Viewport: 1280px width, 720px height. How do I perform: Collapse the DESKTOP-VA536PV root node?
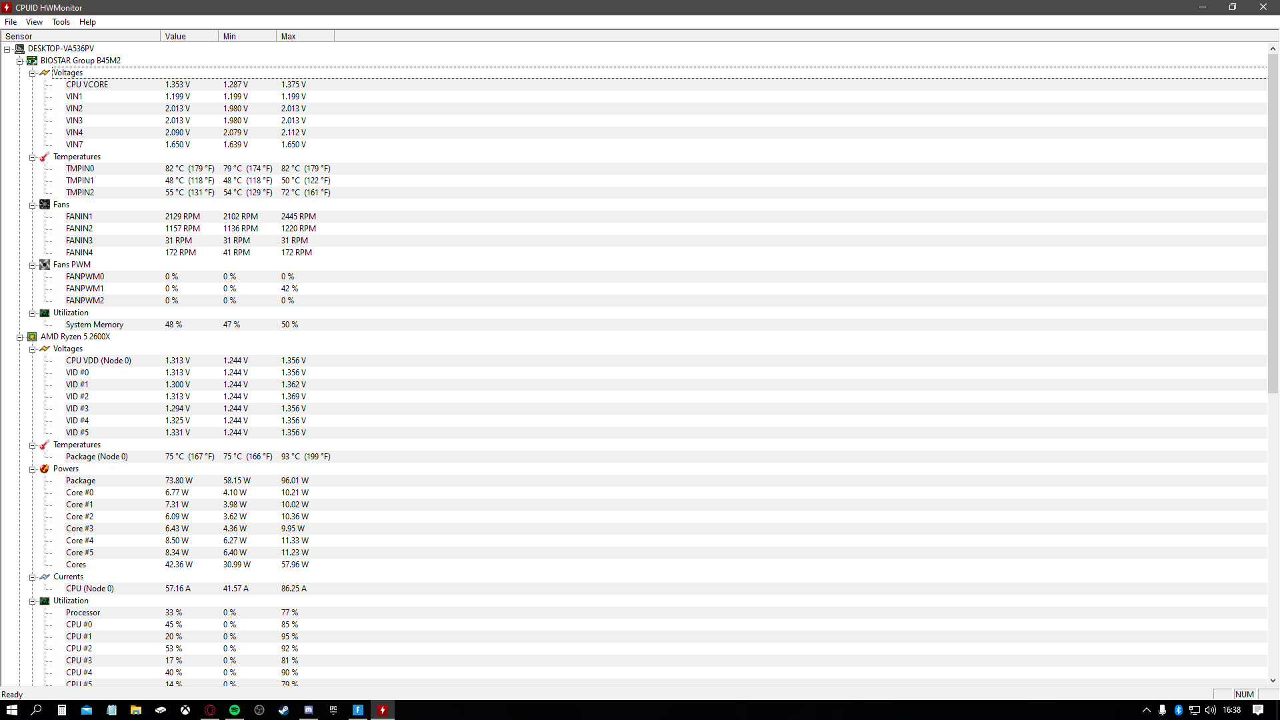point(7,49)
